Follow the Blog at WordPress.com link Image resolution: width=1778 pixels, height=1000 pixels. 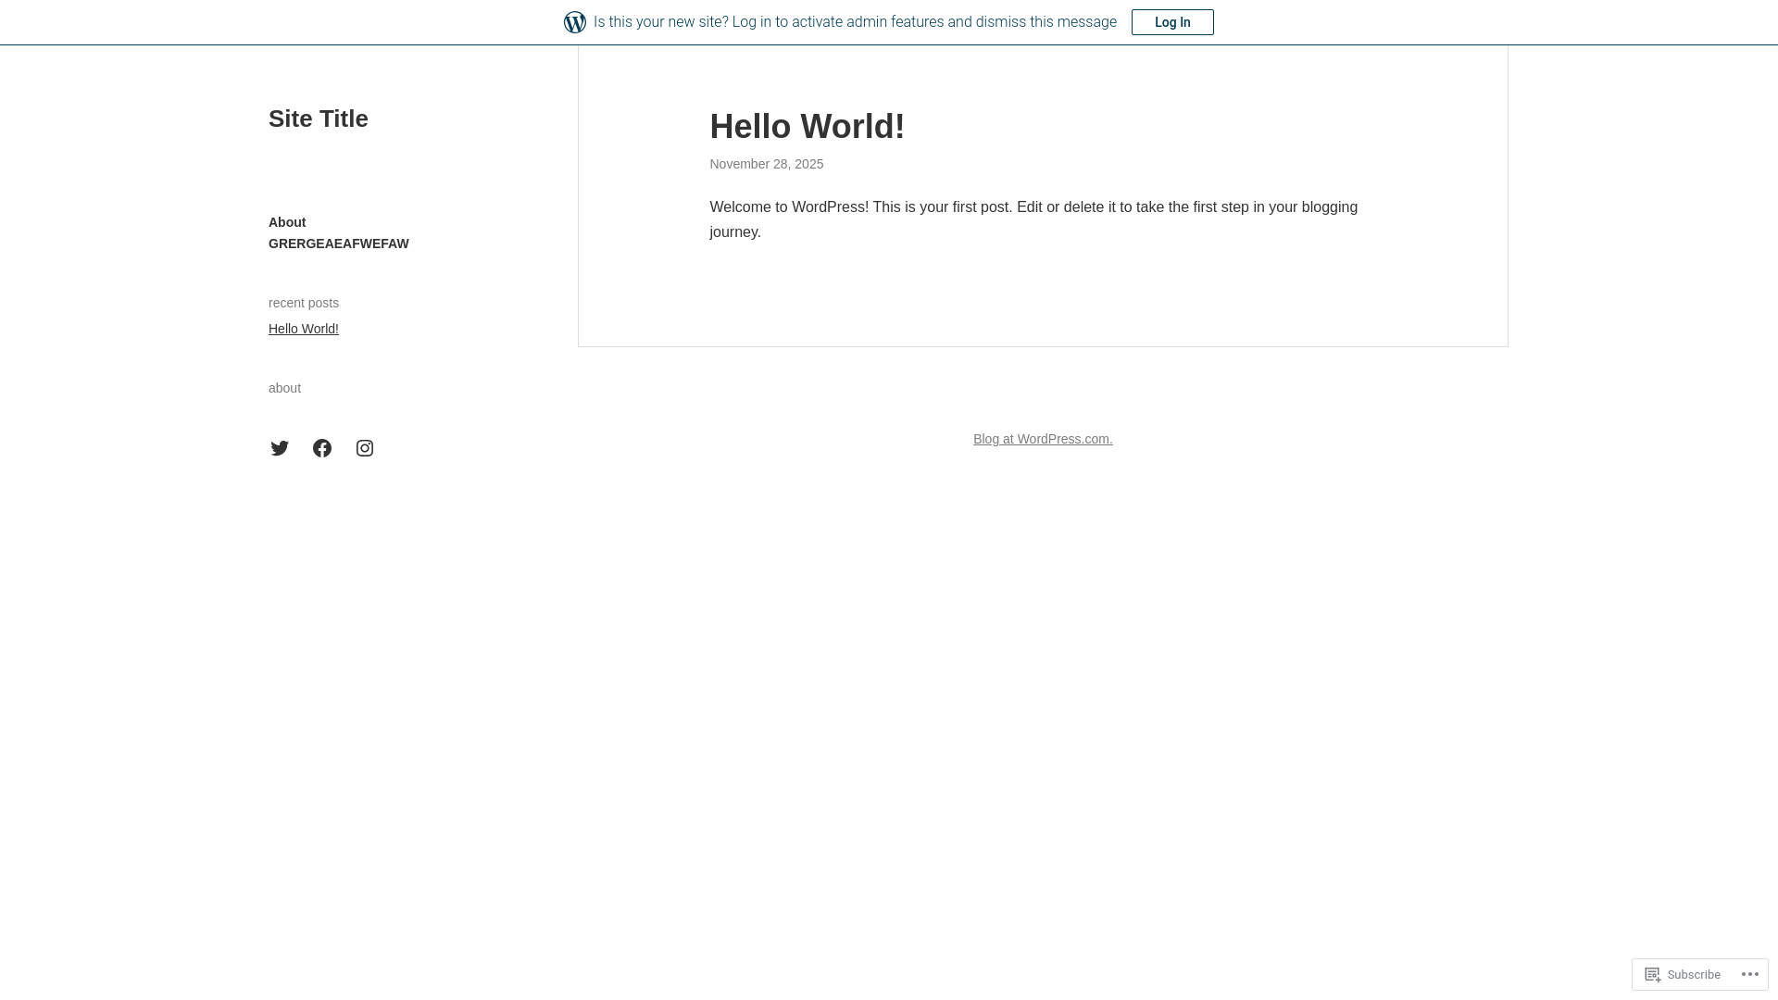click(x=1043, y=439)
